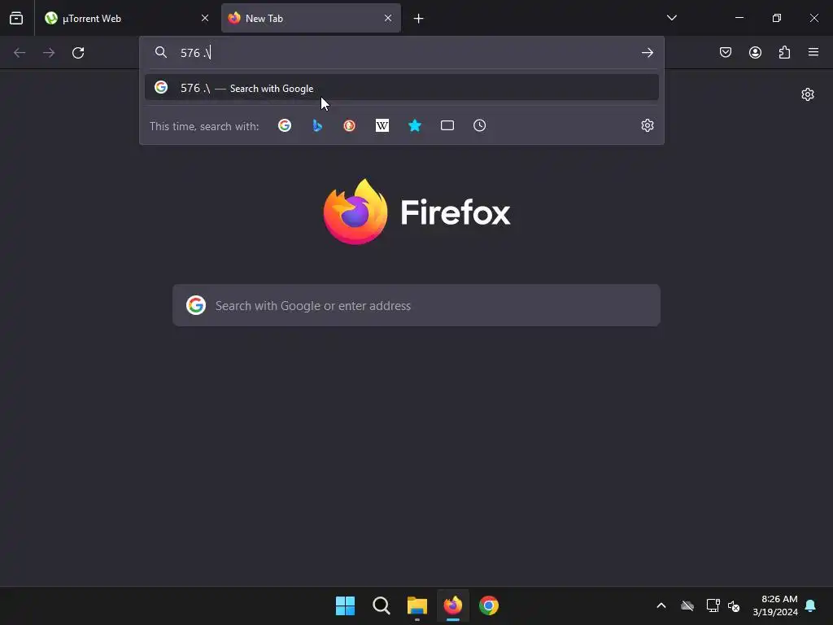Click the address bar search magnifier icon
This screenshot has width=833, height=625.
point(160,52)
